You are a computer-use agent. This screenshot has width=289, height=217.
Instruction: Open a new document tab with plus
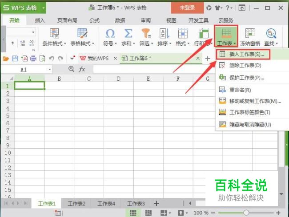point(208,59)
